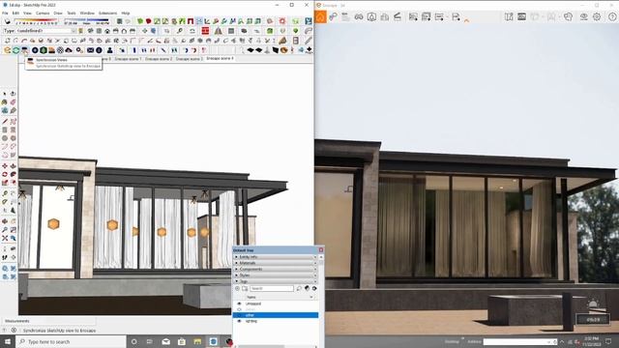Click the Enscape feedback envelope icon
This screenshot has width=619, height=348.
coord(90,50)
